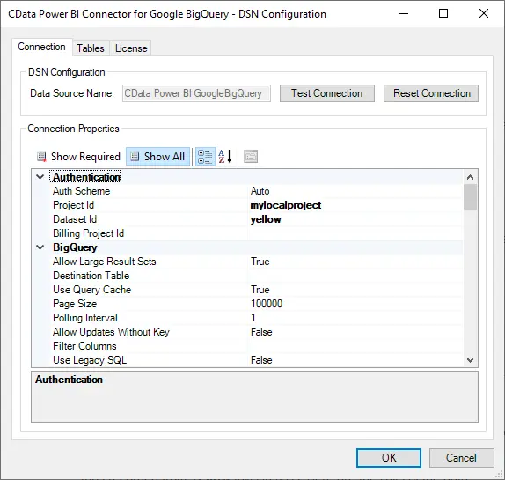Click the yellow dataset value

coord(266,219)
